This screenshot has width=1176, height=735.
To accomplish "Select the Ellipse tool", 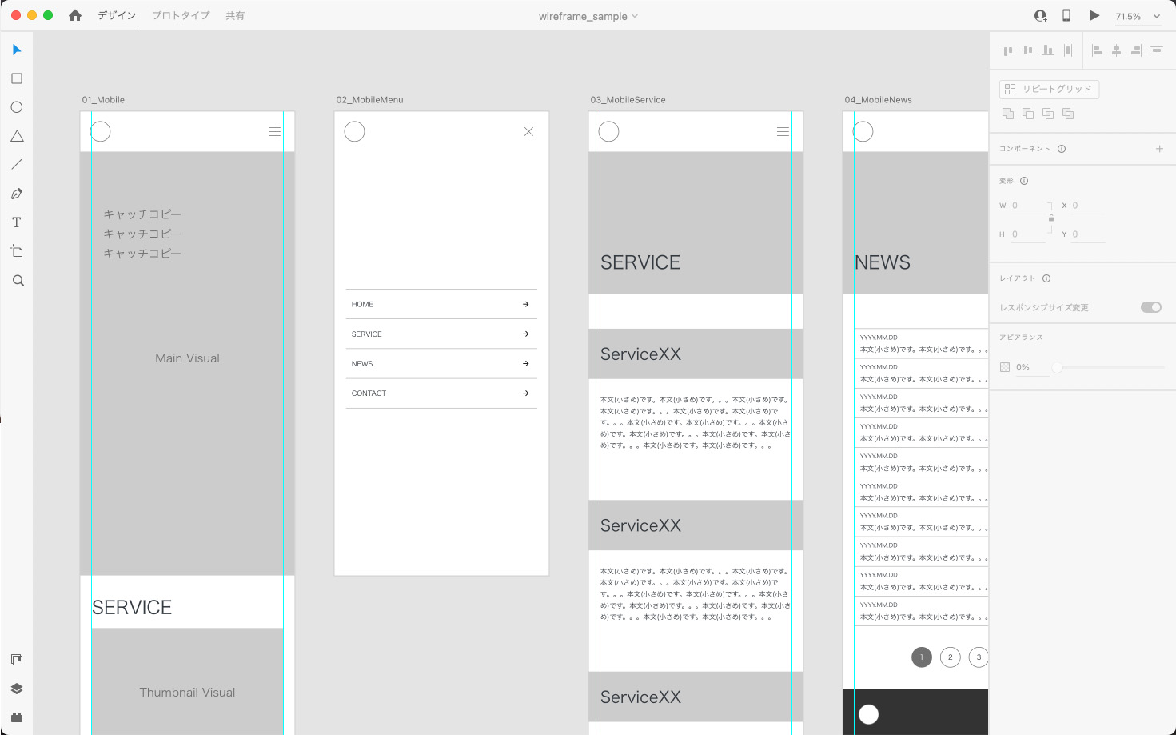I will click(17, 107).
